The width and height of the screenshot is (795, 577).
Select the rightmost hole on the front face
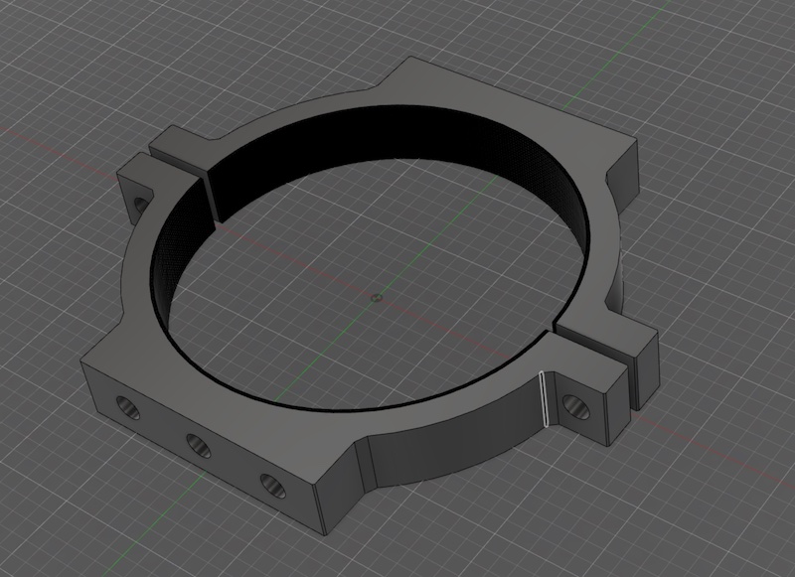click(x=273, y=486)
